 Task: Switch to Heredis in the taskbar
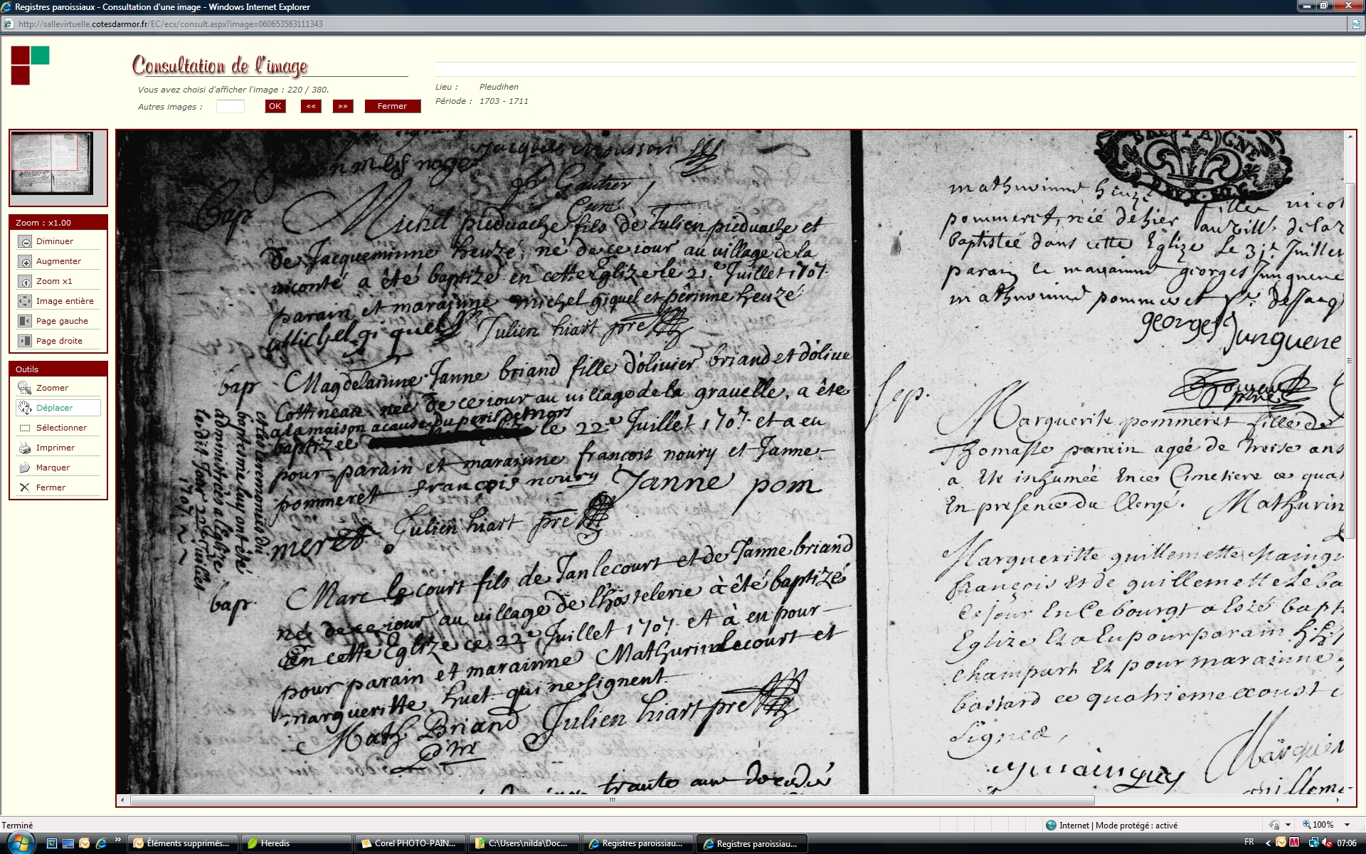[296, 843]
